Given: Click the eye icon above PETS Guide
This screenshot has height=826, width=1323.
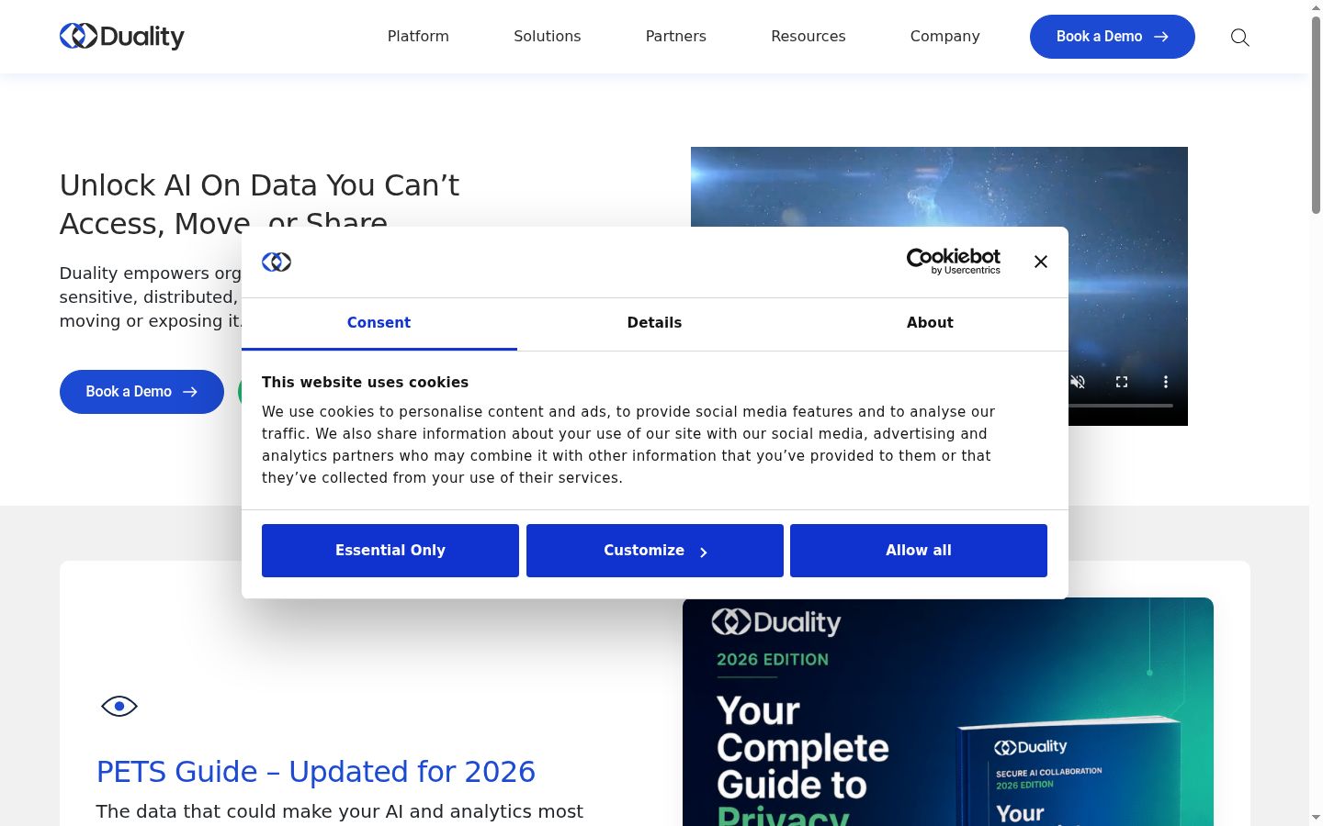Looking at the screenshot, I should click(x=119, y=706).
